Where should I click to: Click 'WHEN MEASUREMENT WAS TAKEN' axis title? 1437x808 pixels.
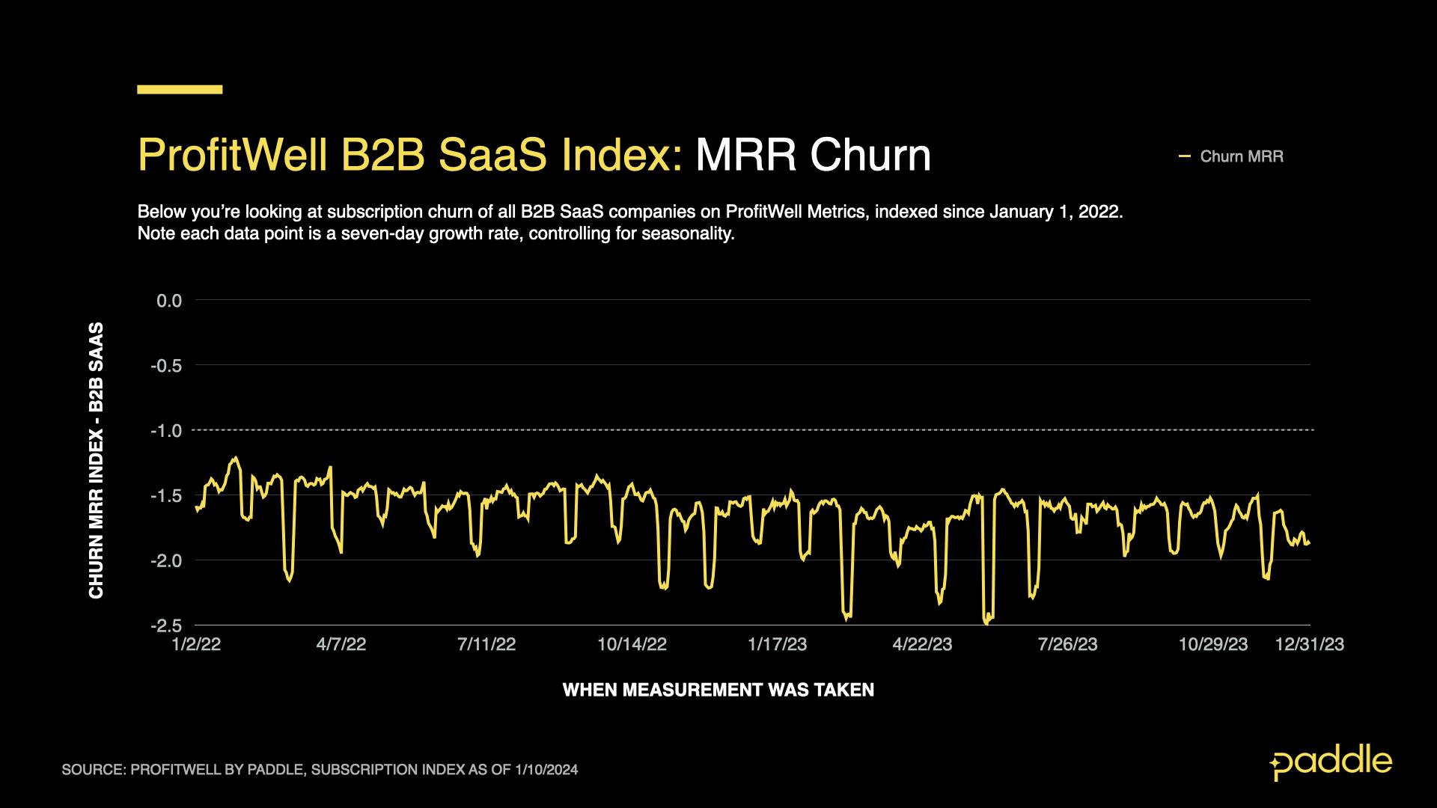[718, 690]
